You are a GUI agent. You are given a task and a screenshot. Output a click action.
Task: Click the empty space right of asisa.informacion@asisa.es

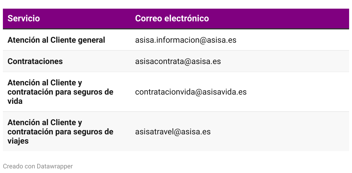click(291, 40)
